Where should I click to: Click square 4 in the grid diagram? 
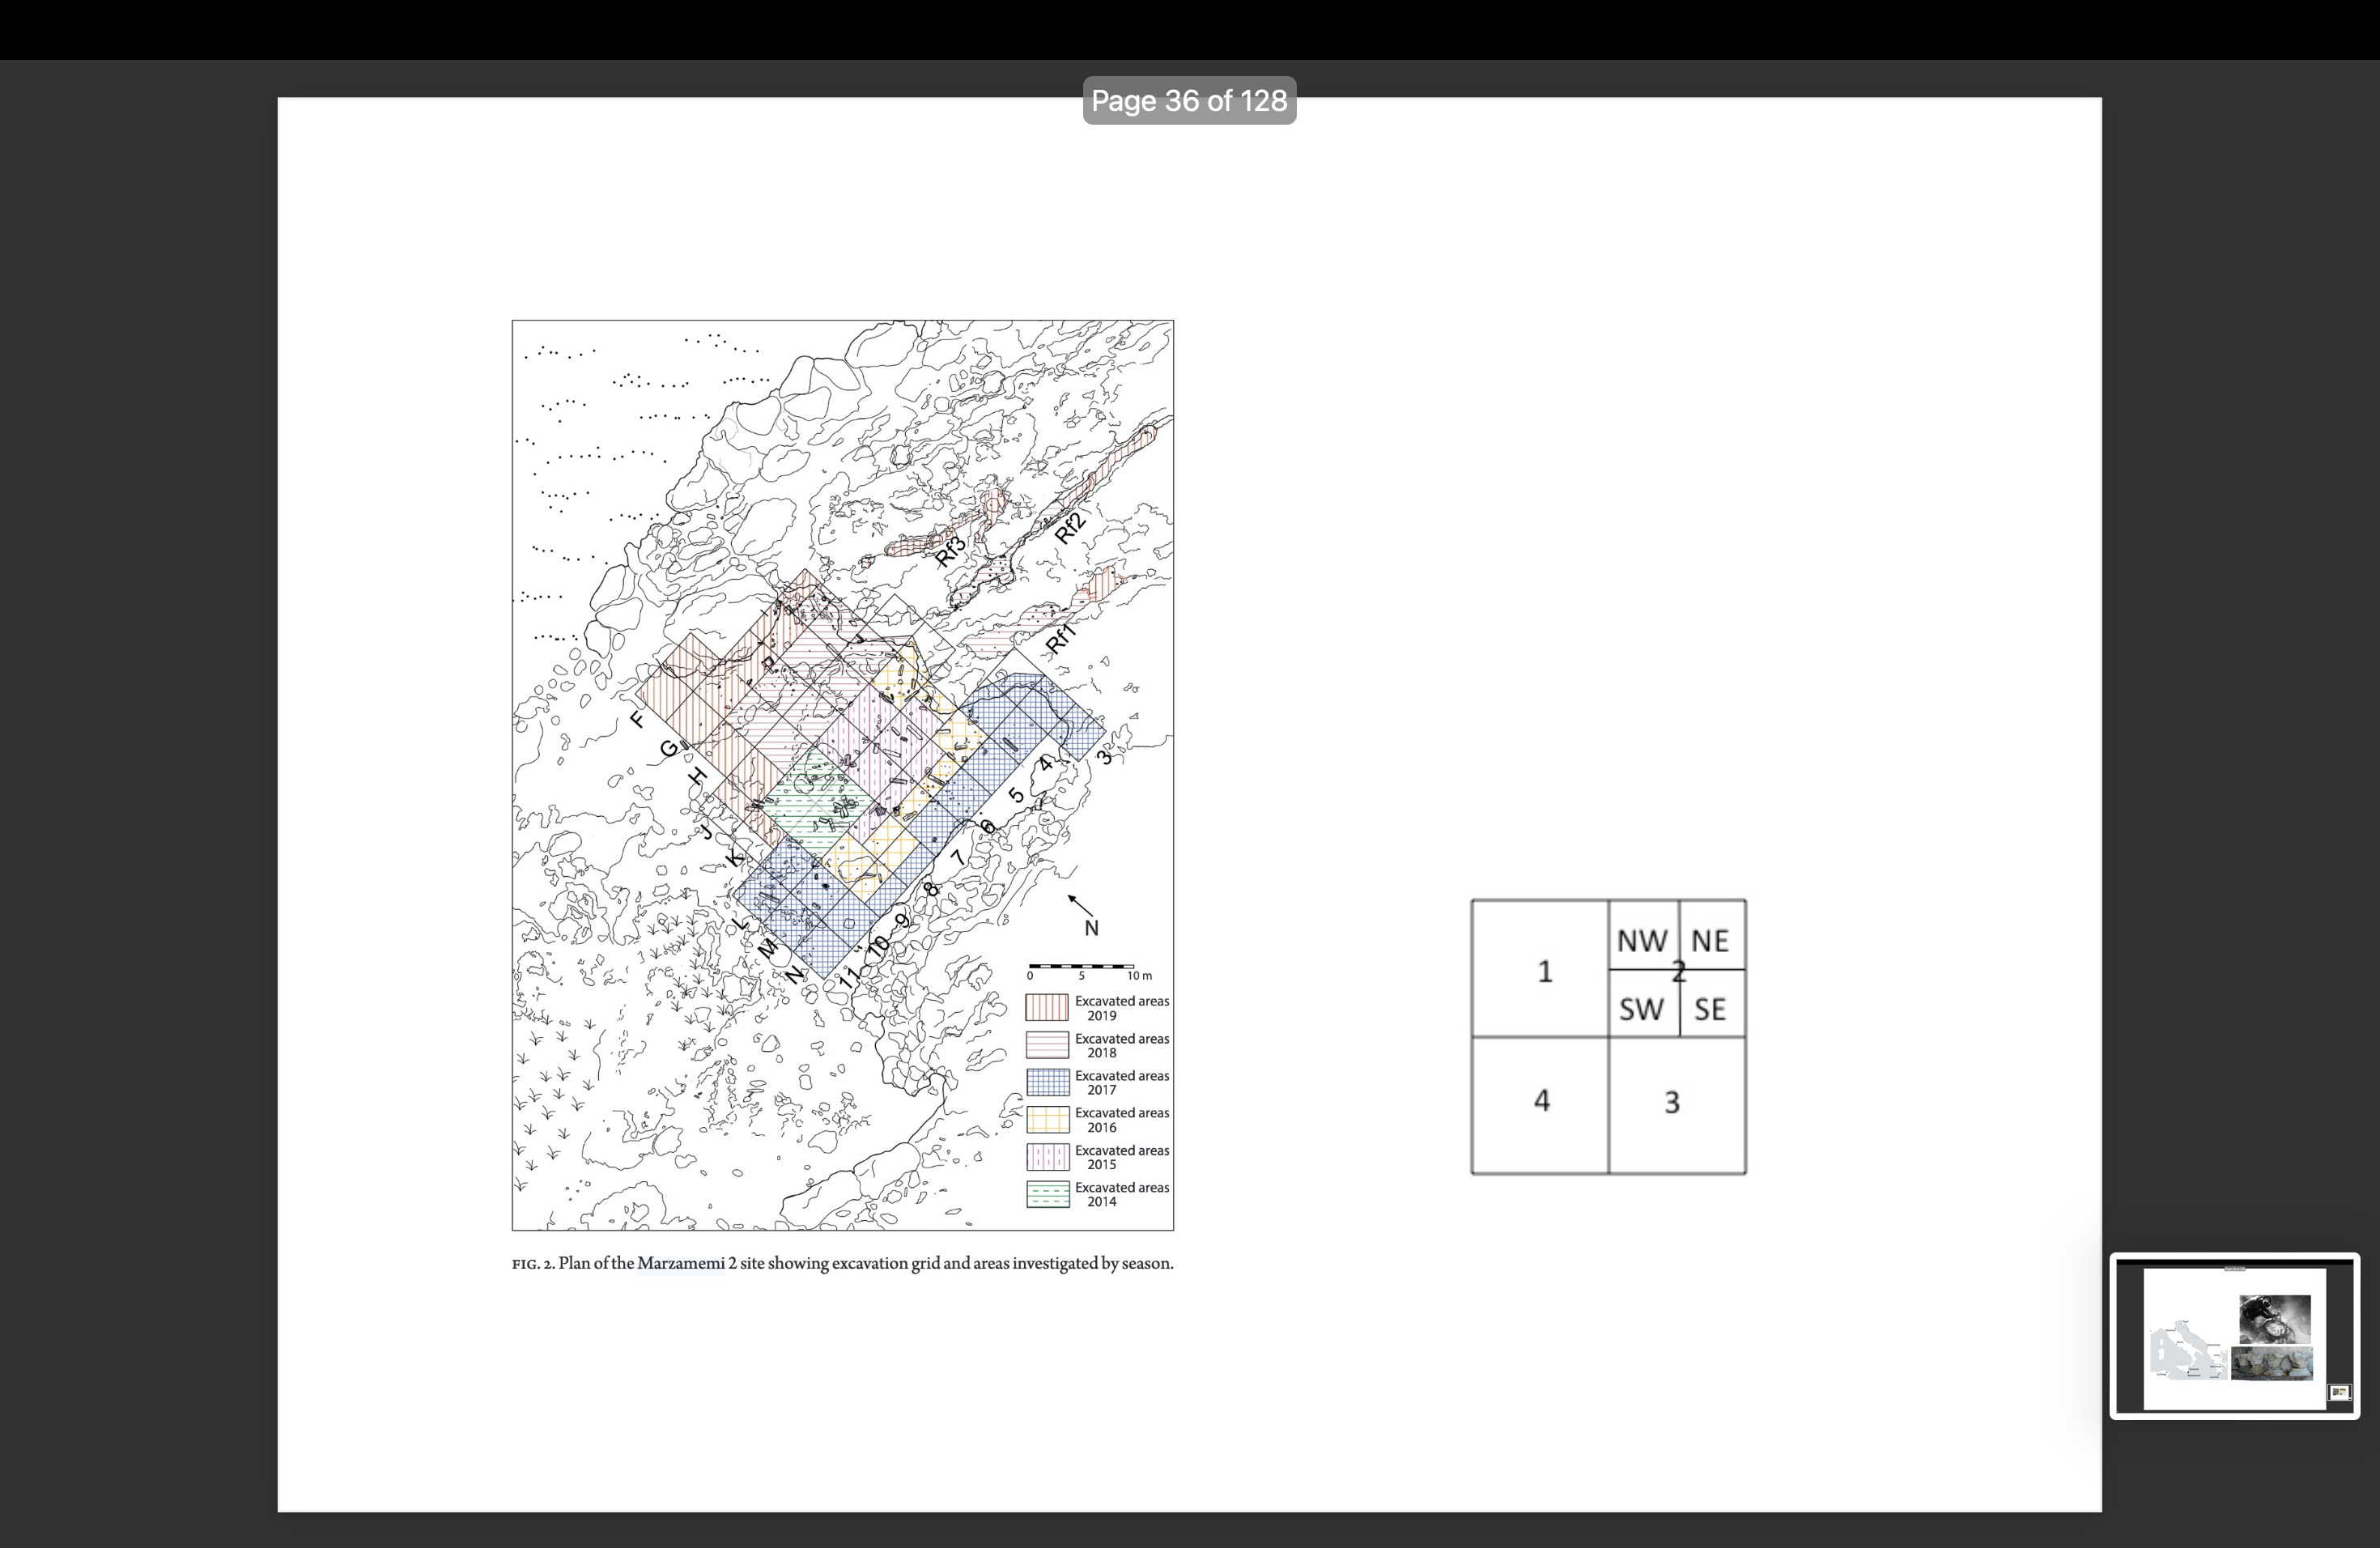1541,1101
